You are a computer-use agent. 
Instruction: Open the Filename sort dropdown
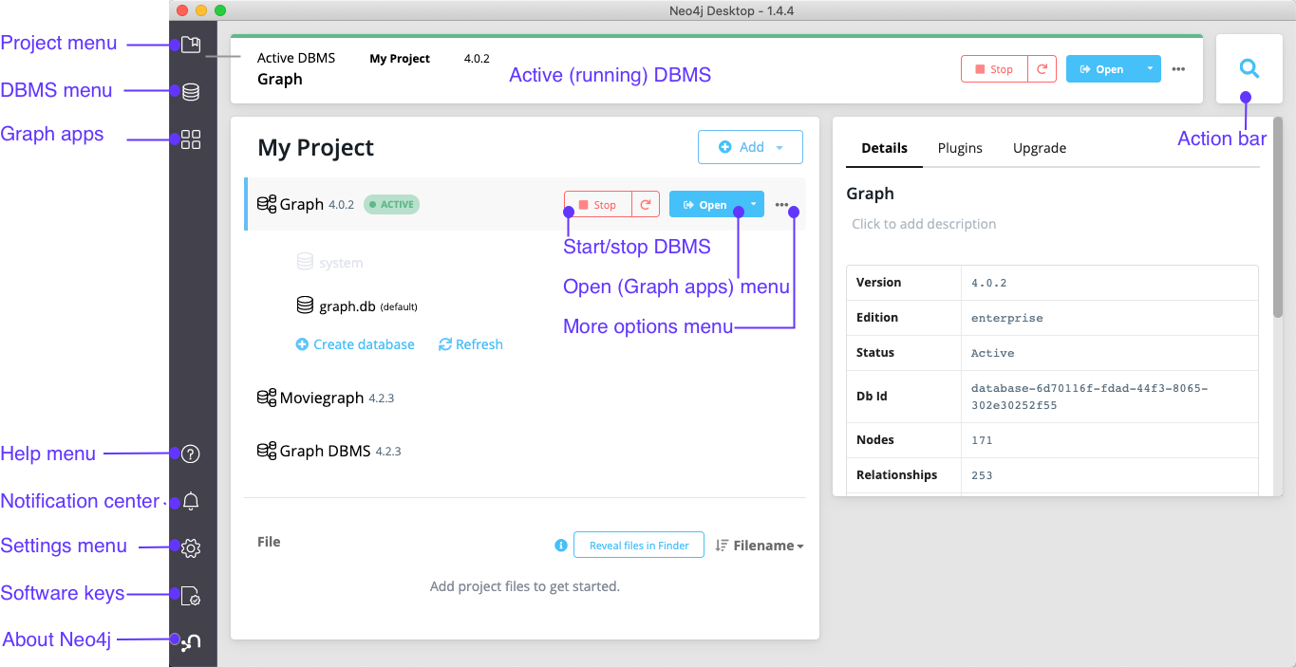point(760,546)
